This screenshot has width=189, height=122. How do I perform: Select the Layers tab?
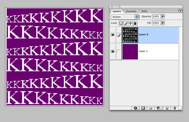tap(117, 11)
